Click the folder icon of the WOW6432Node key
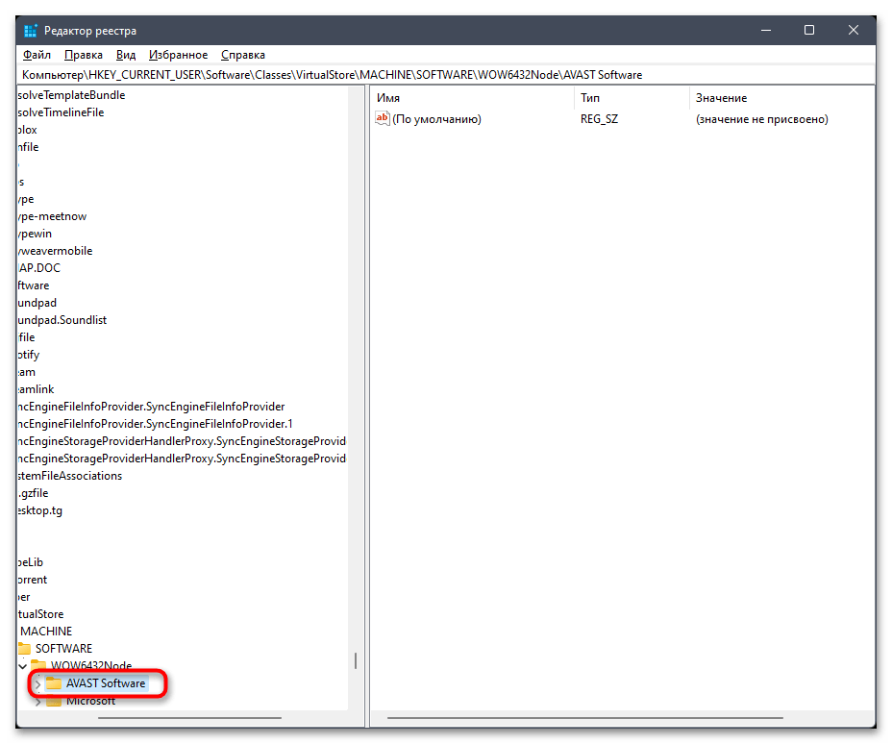Image resolution: width=892 pixels, height=744 pixels. (38, 664)
